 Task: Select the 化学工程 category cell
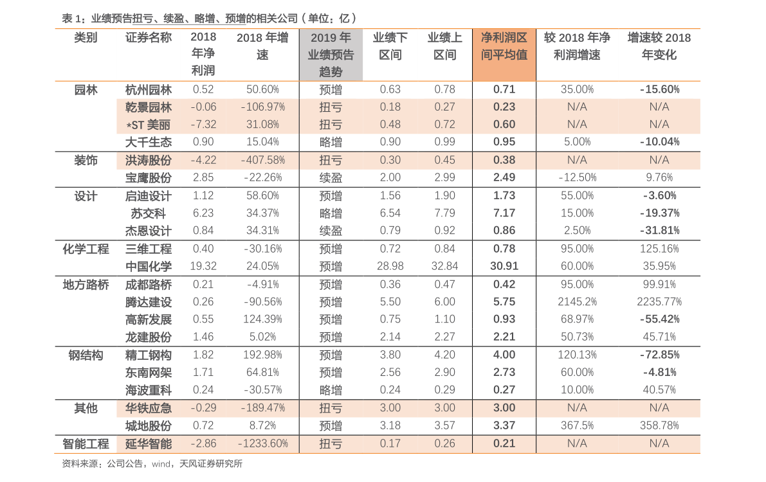[86, 249]
